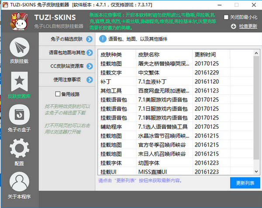
Task: Click the 皮肤名称 column header
Action: pyautogui.click(x=164, y=55)
